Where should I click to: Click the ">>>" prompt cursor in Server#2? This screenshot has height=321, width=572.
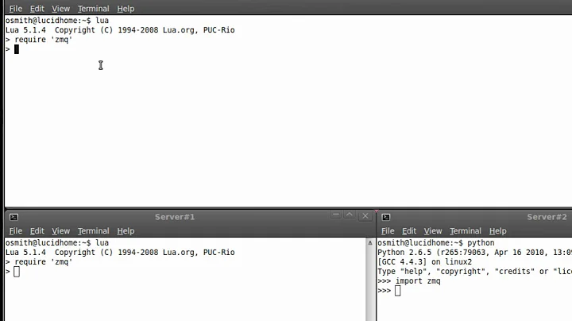(x=398, y=291)
